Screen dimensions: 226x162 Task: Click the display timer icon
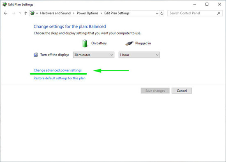pos(36,55)
